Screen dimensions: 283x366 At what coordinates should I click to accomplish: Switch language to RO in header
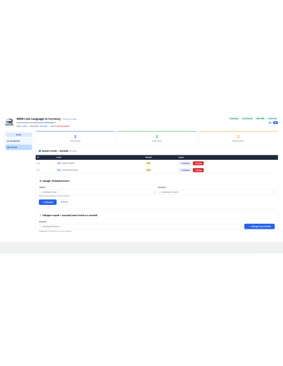(x=275, y=123)
